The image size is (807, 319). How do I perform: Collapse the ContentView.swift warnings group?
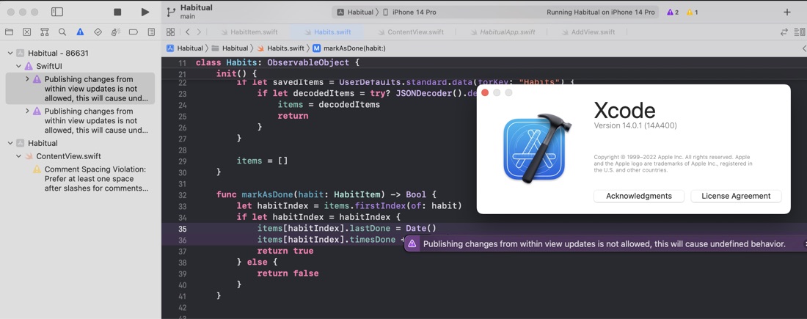[18, 156]
